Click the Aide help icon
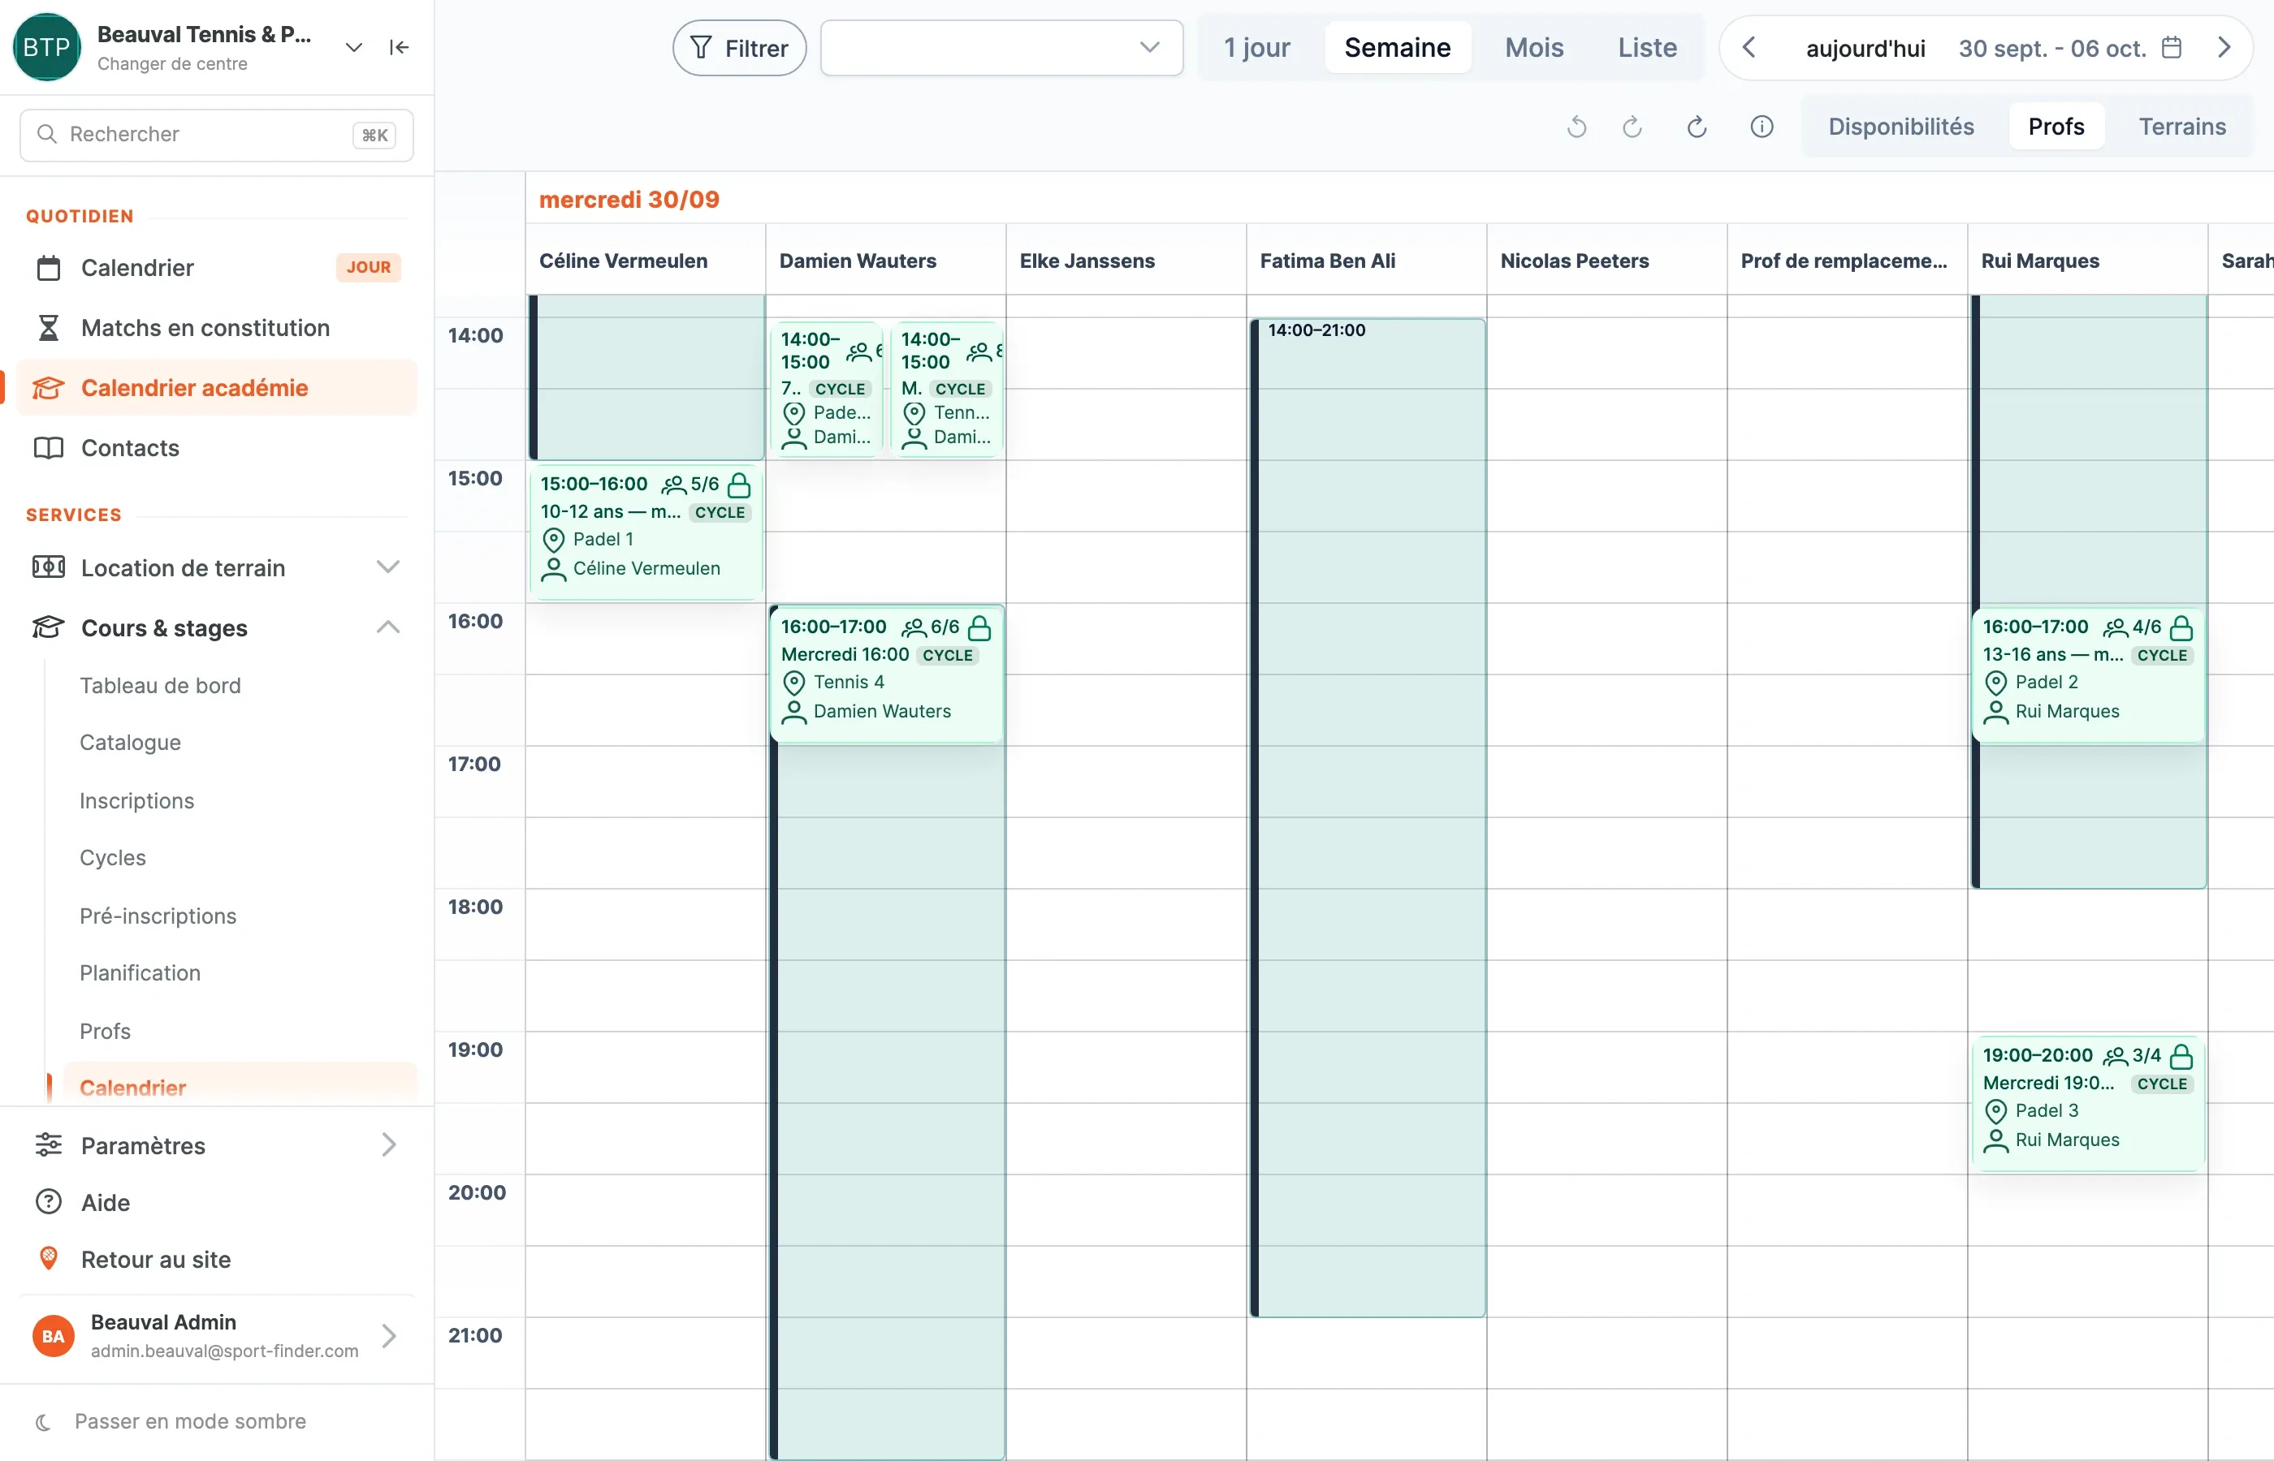Image resolution: width=2274 pixels, height=1461 pixels. point(49,1202)
